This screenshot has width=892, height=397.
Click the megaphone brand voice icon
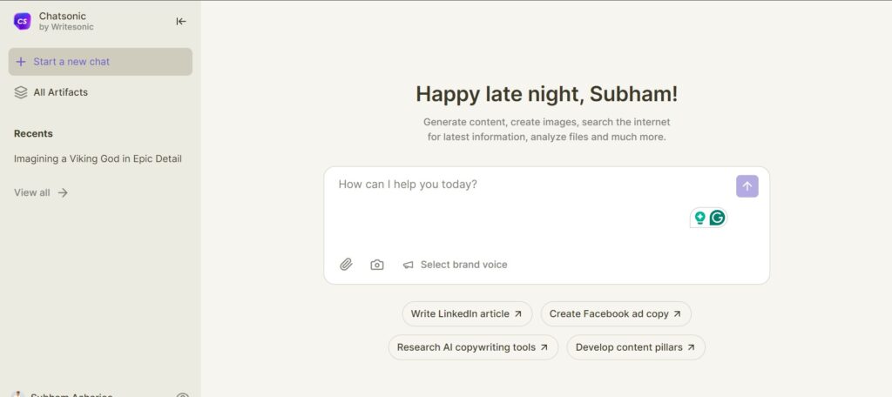coord(408,265)
